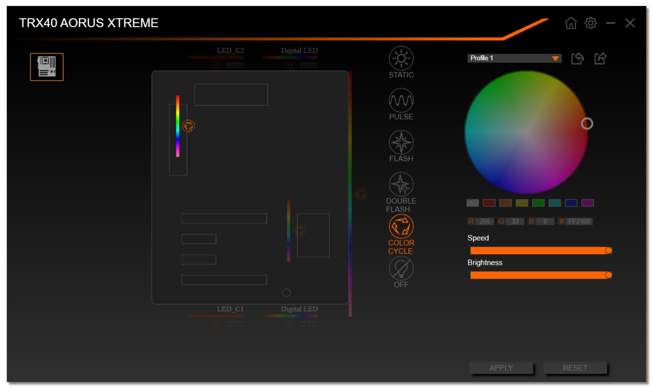Choose the purple preset color swatch
Viewport: 653px width, 388px height.
tap(587, 203)
